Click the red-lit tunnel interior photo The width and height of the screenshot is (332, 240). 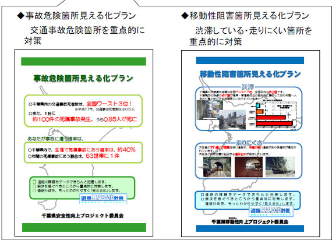point(249,167)
